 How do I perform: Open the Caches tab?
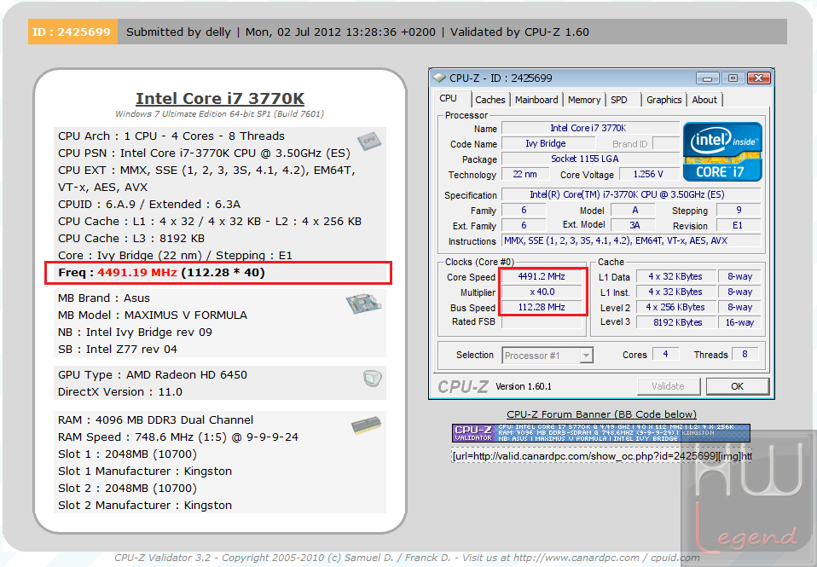pyautogui.click(x=490, y=100)
